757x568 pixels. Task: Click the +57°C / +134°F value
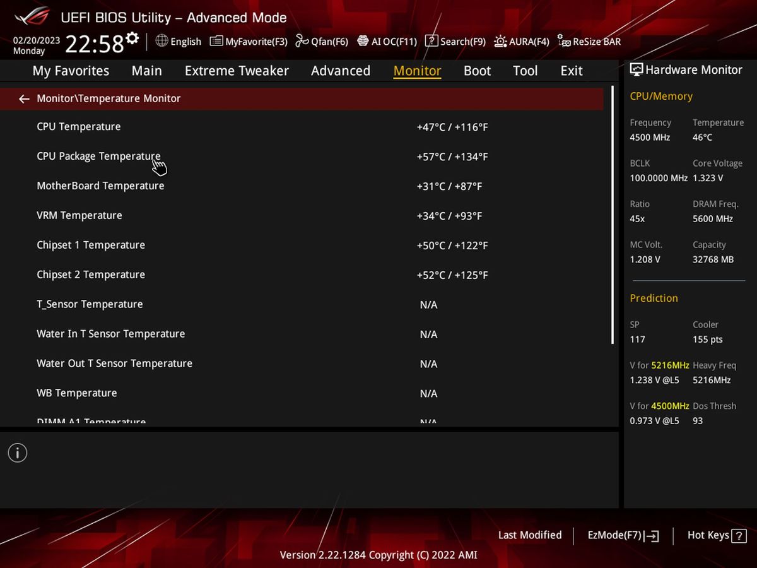coord(452,157)
